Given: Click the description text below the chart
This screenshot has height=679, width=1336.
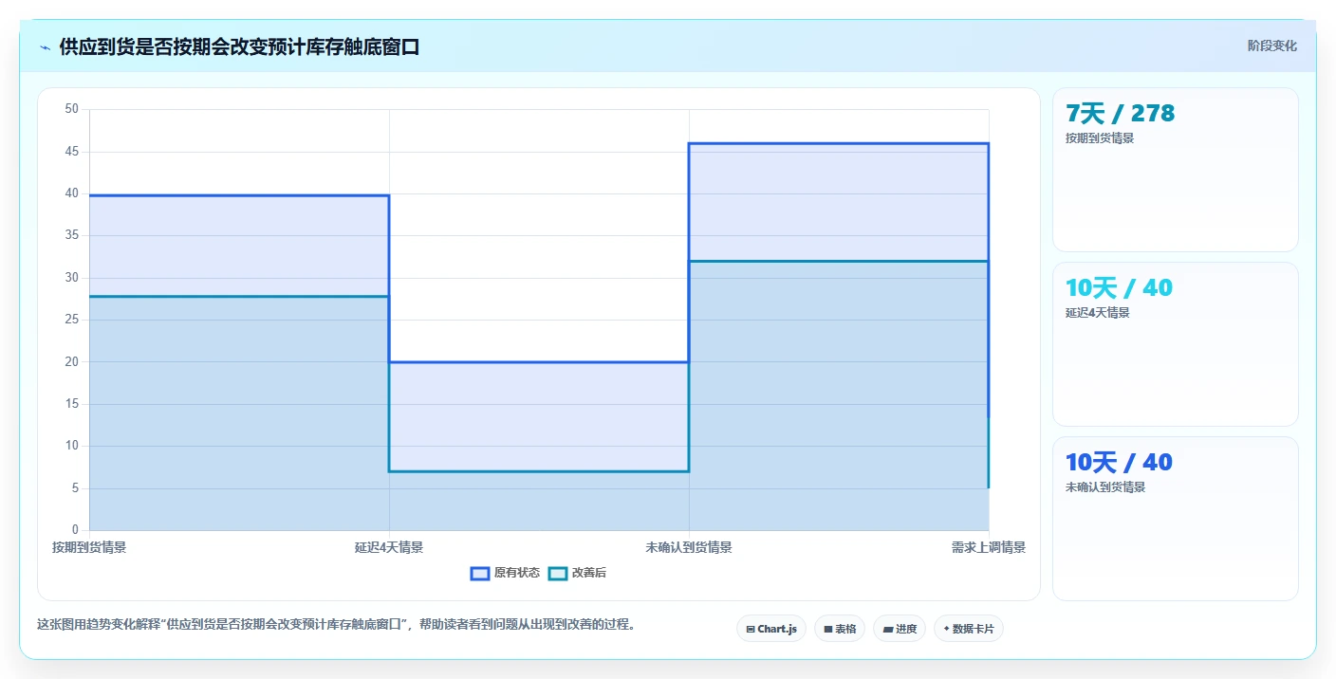Looking at the screenshot, I should point(336,624).
